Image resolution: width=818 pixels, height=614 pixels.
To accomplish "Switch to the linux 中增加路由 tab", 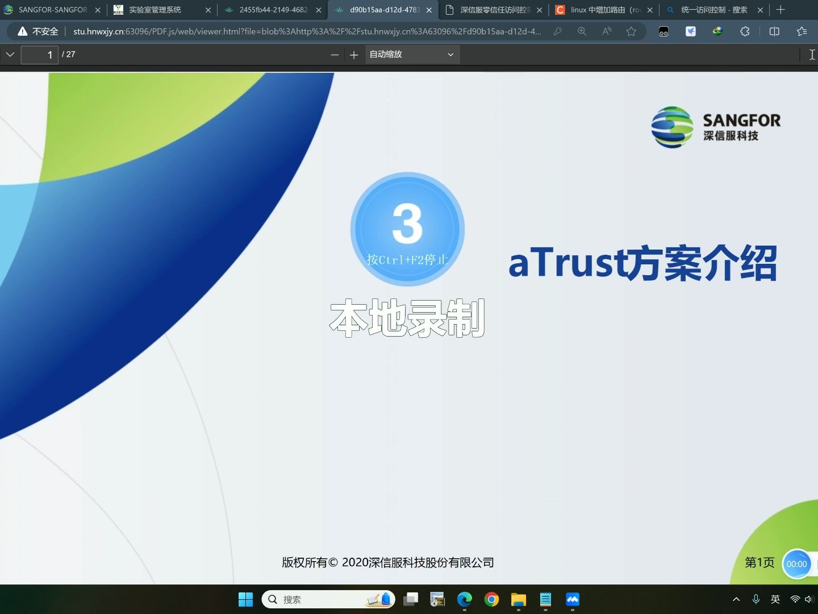I will point(604,10).
